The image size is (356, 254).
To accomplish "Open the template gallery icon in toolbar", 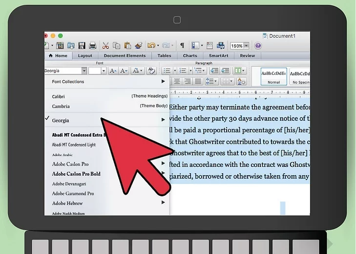I will pyautogui.click(x=60, y=46).
